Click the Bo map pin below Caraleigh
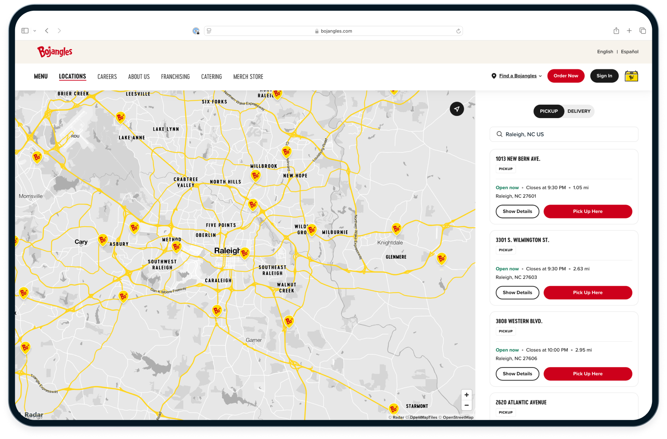 [x=217, y=311]
